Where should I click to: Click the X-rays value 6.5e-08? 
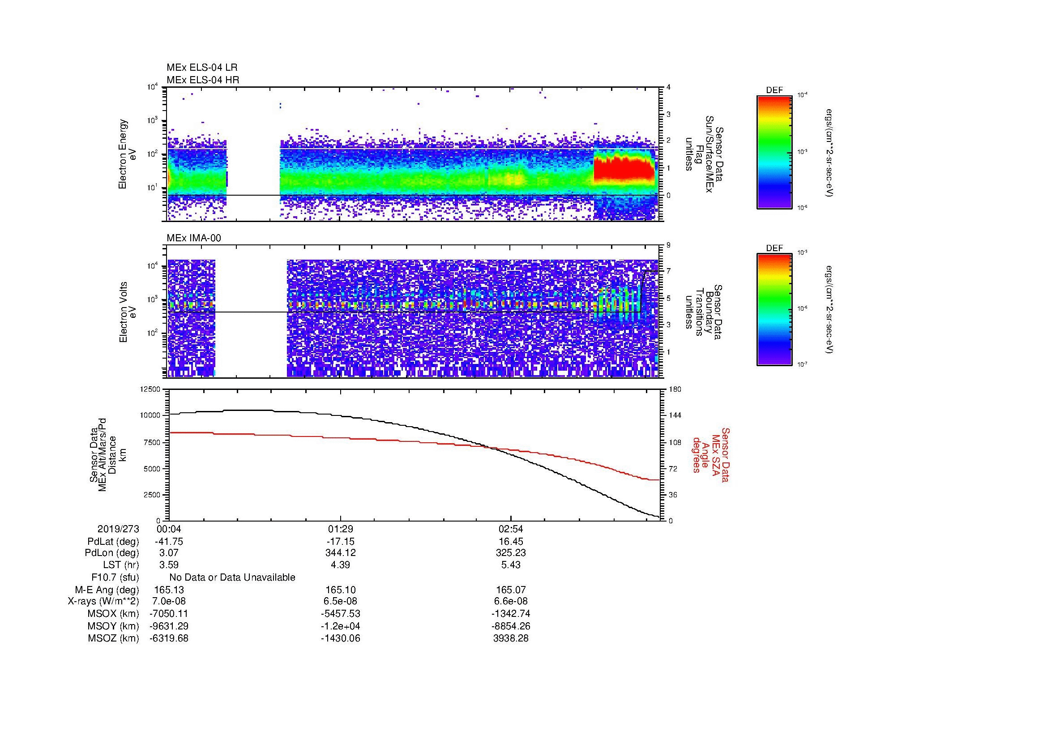coord(340,601)
